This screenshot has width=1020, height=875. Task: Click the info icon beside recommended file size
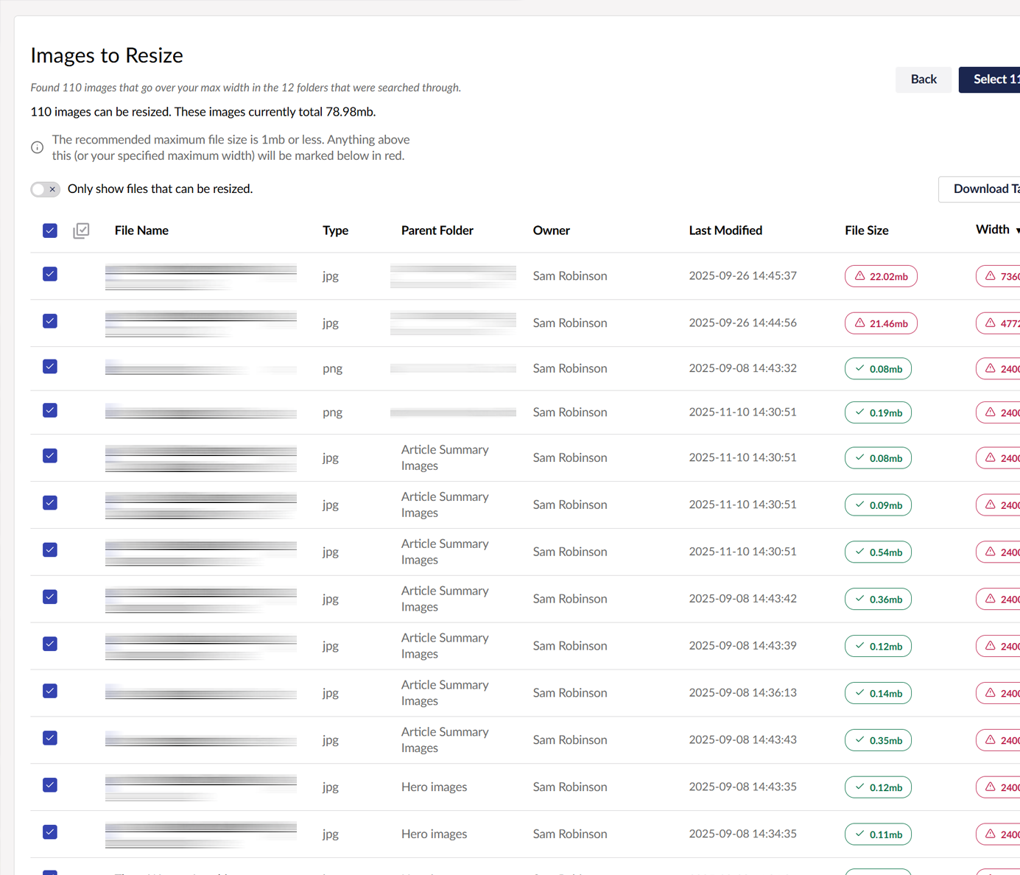(x=37, y=147)
